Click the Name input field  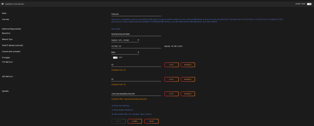(x=136, y=14)
